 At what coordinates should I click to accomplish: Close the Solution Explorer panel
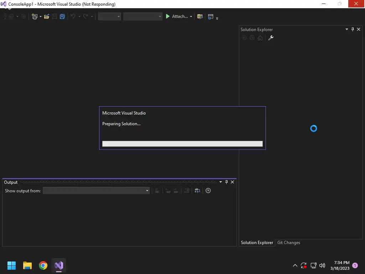pos(359,29)
